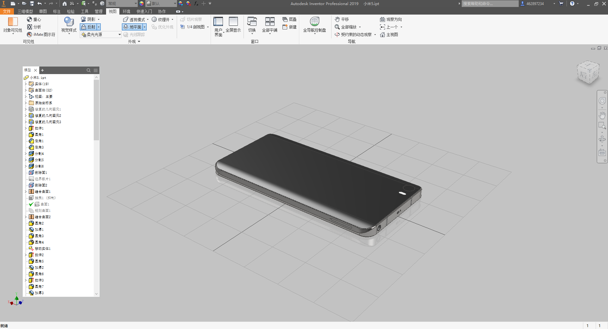Enable Shadows (阴影) rendering
This screenshot has width=608, height=329.
point(90,19)
